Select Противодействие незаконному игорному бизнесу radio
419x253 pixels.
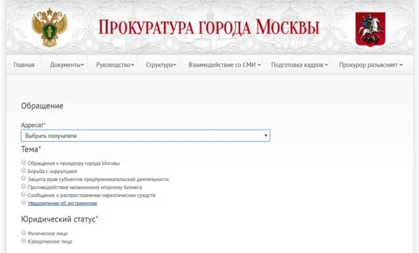(23, 187)
